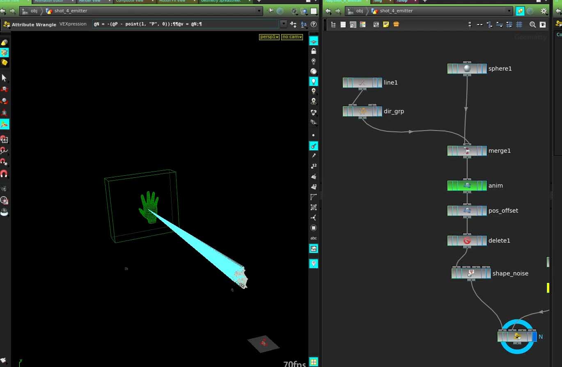Viewport: 562px width, 367px height.
Task: Toggle the abc text display option
Action: 314,238
